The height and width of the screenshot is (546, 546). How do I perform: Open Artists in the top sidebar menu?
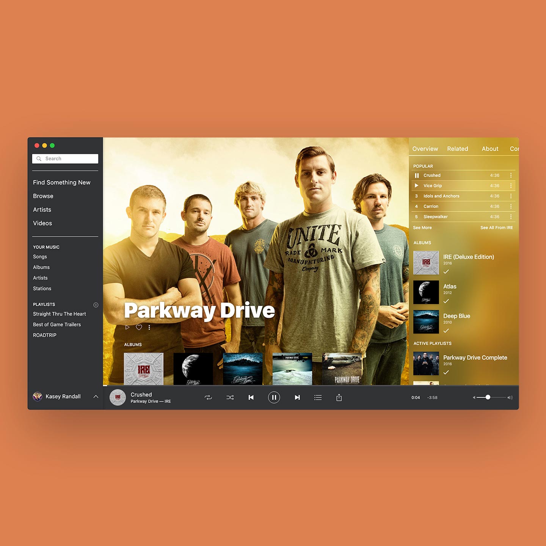[42, 210]
